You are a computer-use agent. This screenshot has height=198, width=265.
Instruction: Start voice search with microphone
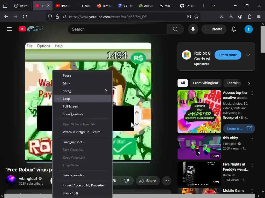click(193, 29)
